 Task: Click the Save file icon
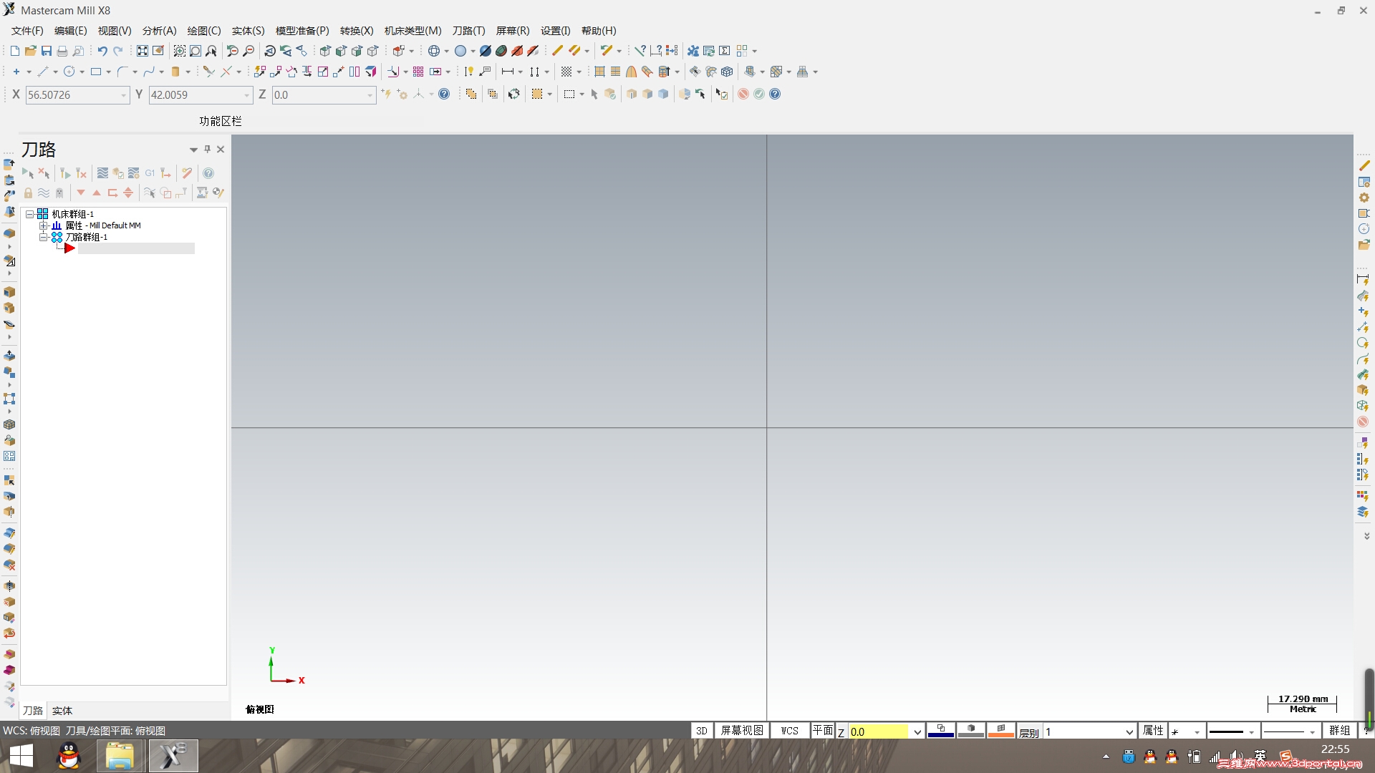[47, 51]
